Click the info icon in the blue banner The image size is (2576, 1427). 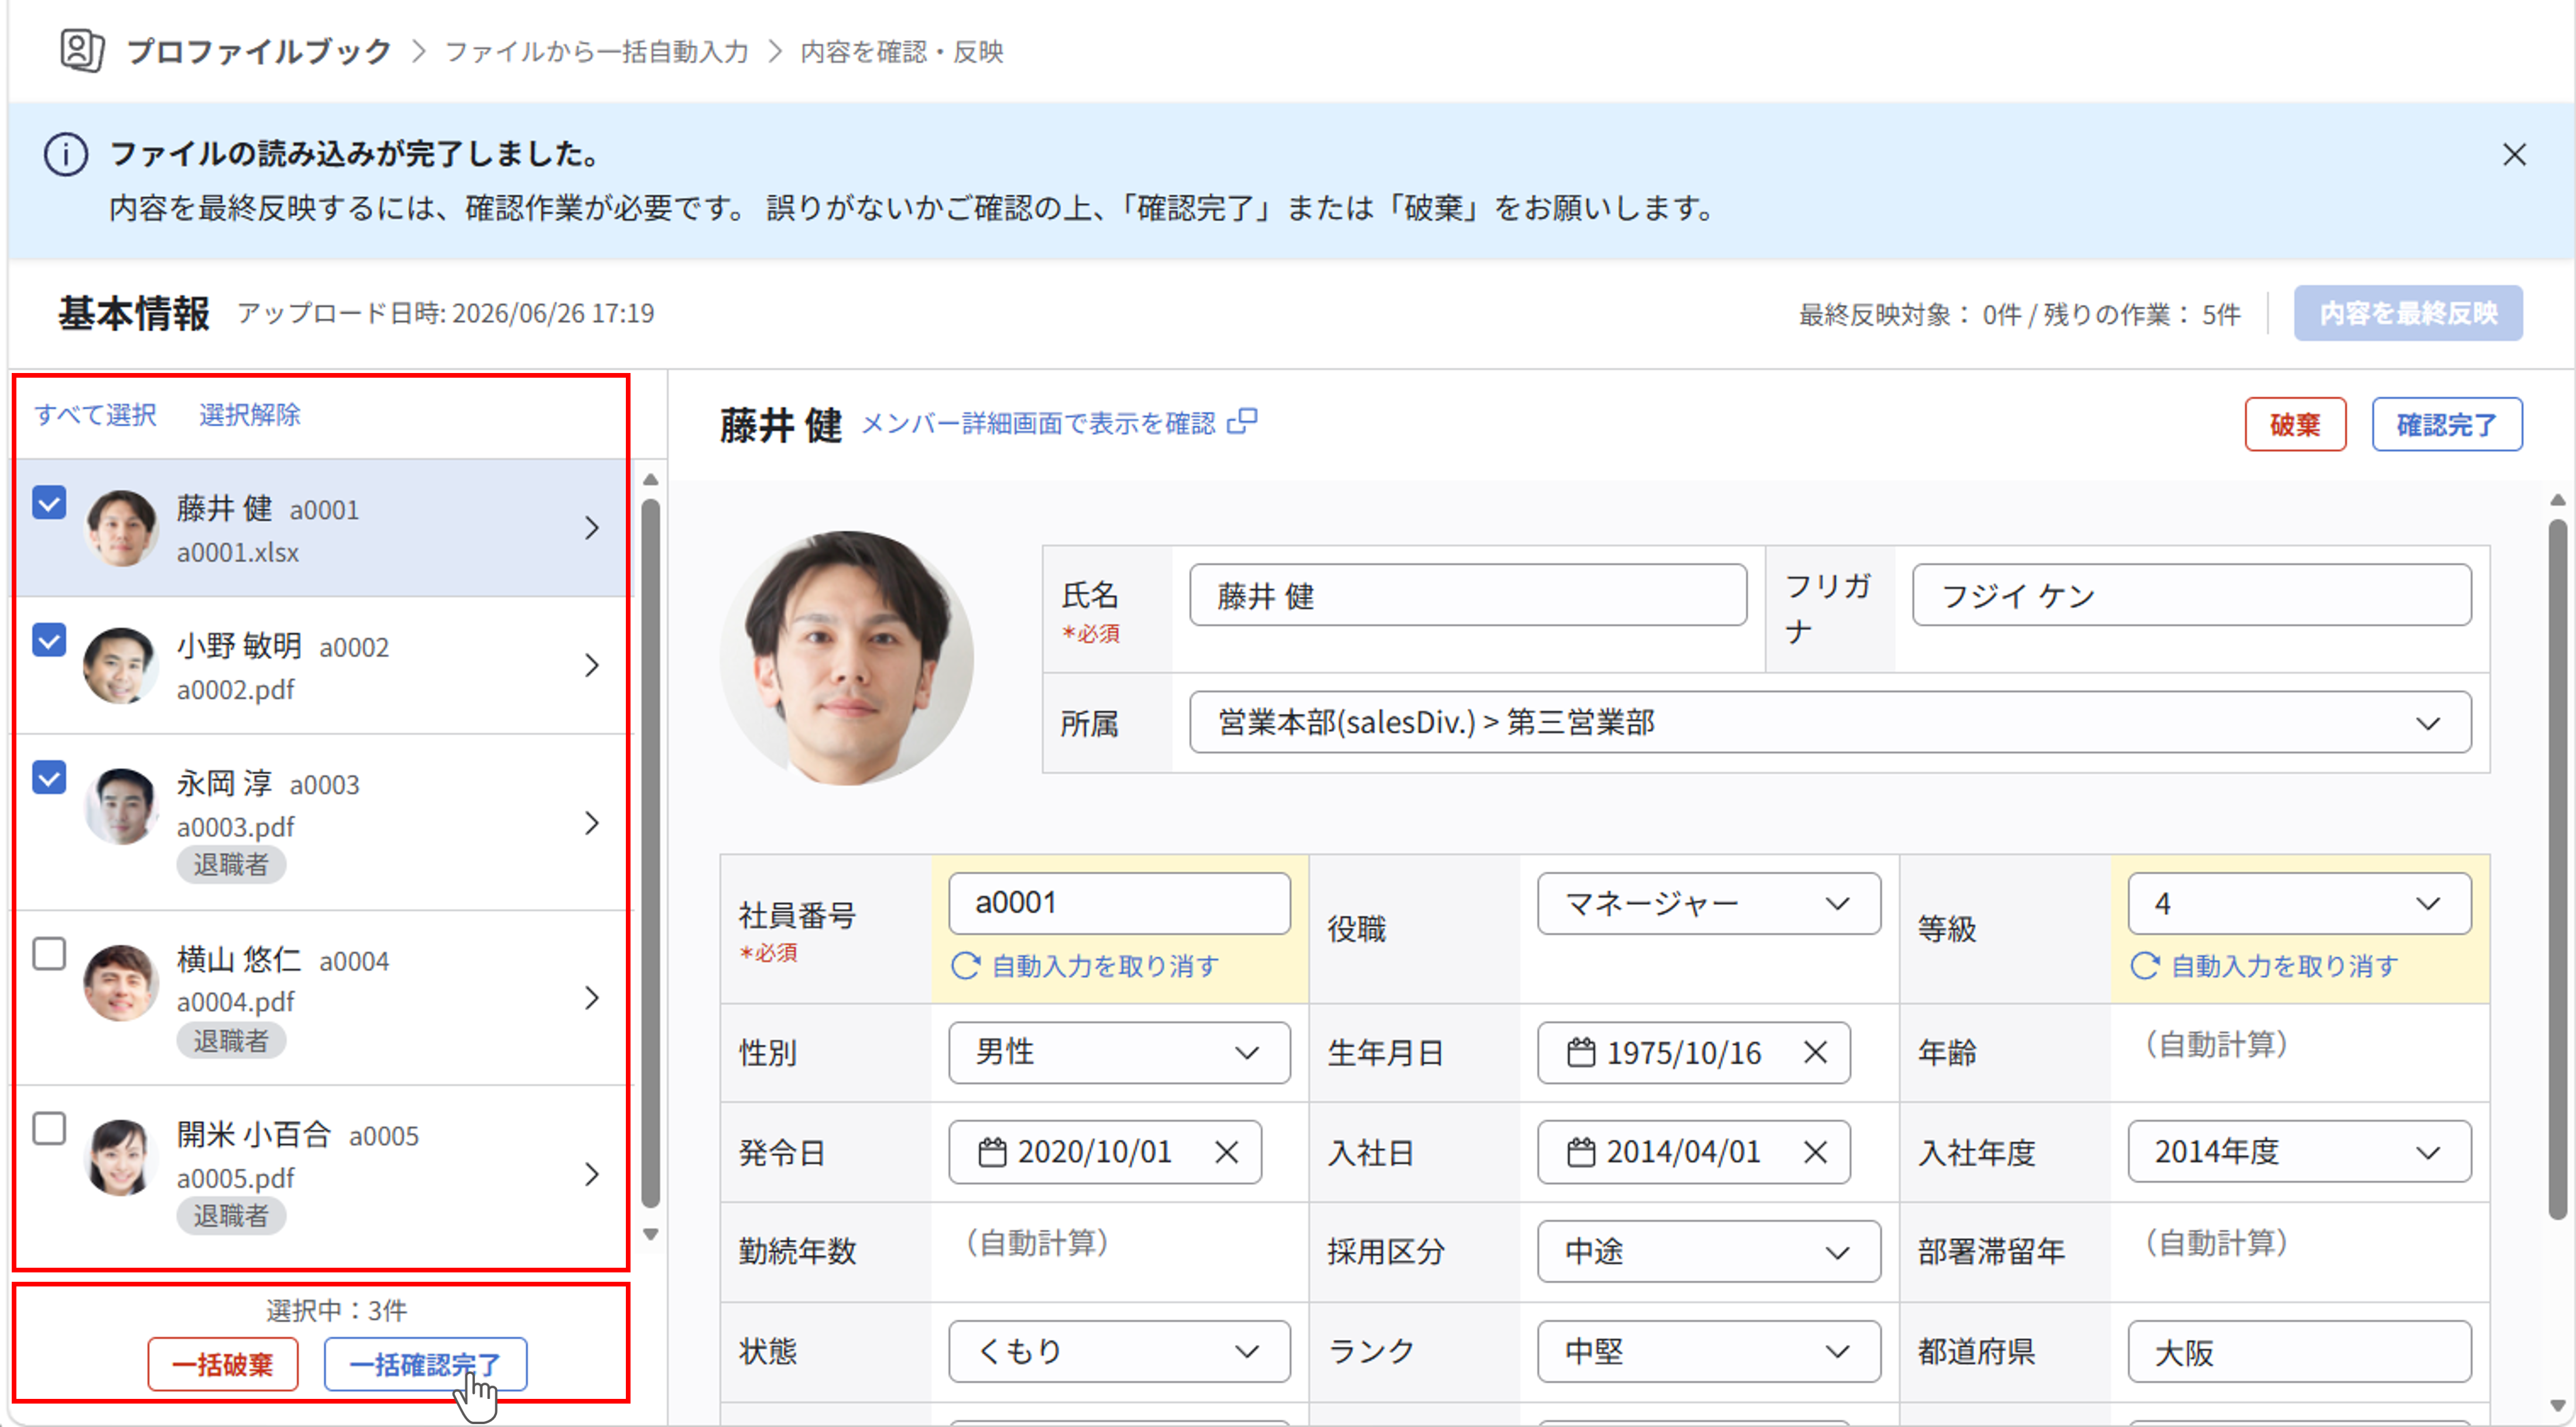(x=66, y=155)
